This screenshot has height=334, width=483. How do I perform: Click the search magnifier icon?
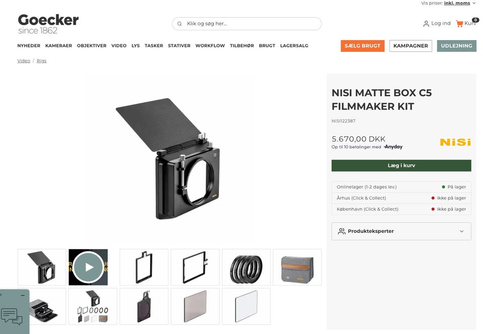tap(180, 24)
